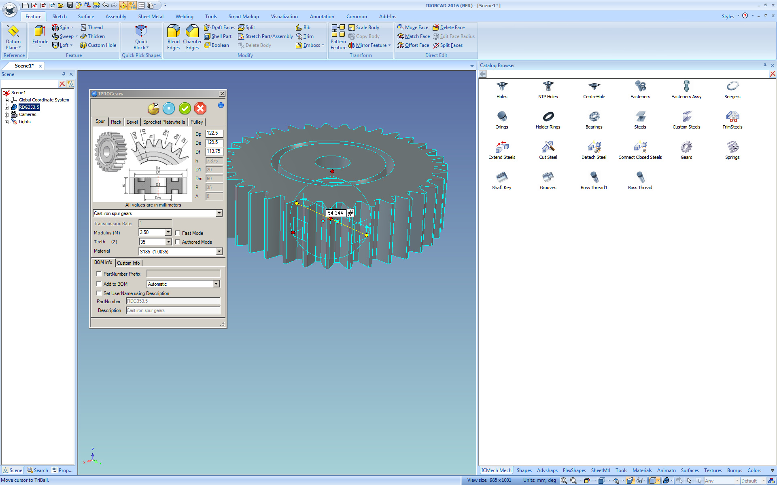Click the Dp value input field
Viewport: 777px width, 485px height.
click(x=214, y=133)
